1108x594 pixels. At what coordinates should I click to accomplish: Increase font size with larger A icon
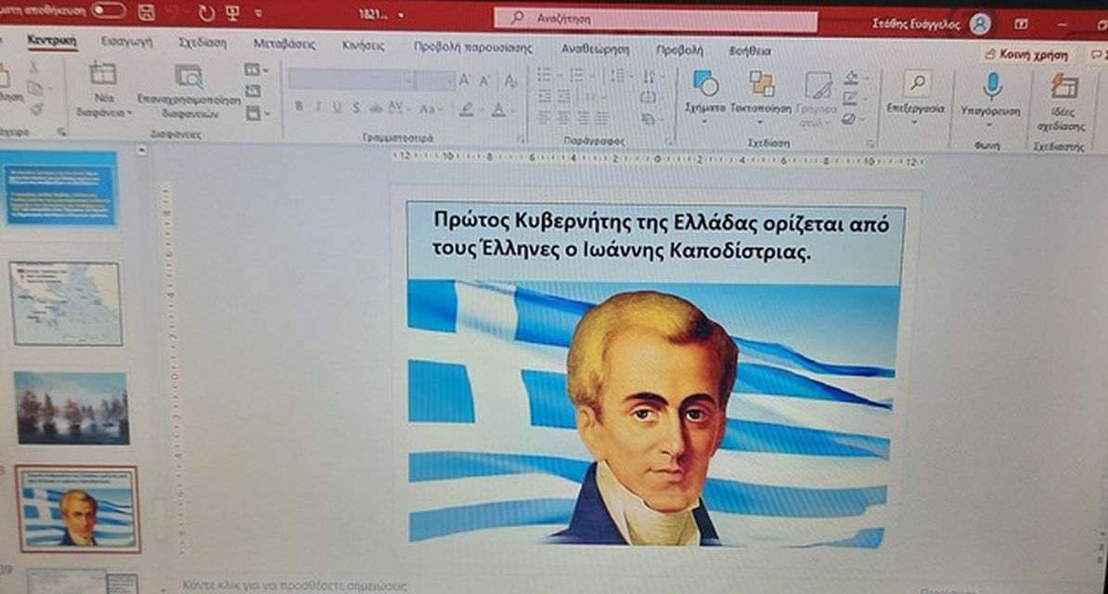click(x=464, y=81)
